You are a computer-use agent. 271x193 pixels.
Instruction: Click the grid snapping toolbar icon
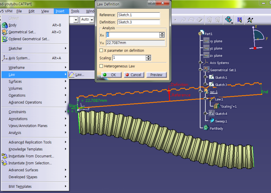[239, 20]
